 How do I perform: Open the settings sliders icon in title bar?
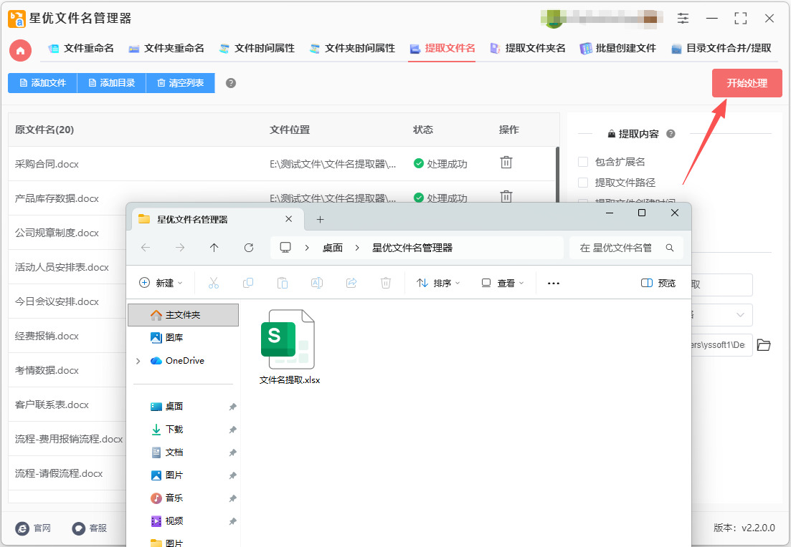pyautogui.click(x=683, y=19)
